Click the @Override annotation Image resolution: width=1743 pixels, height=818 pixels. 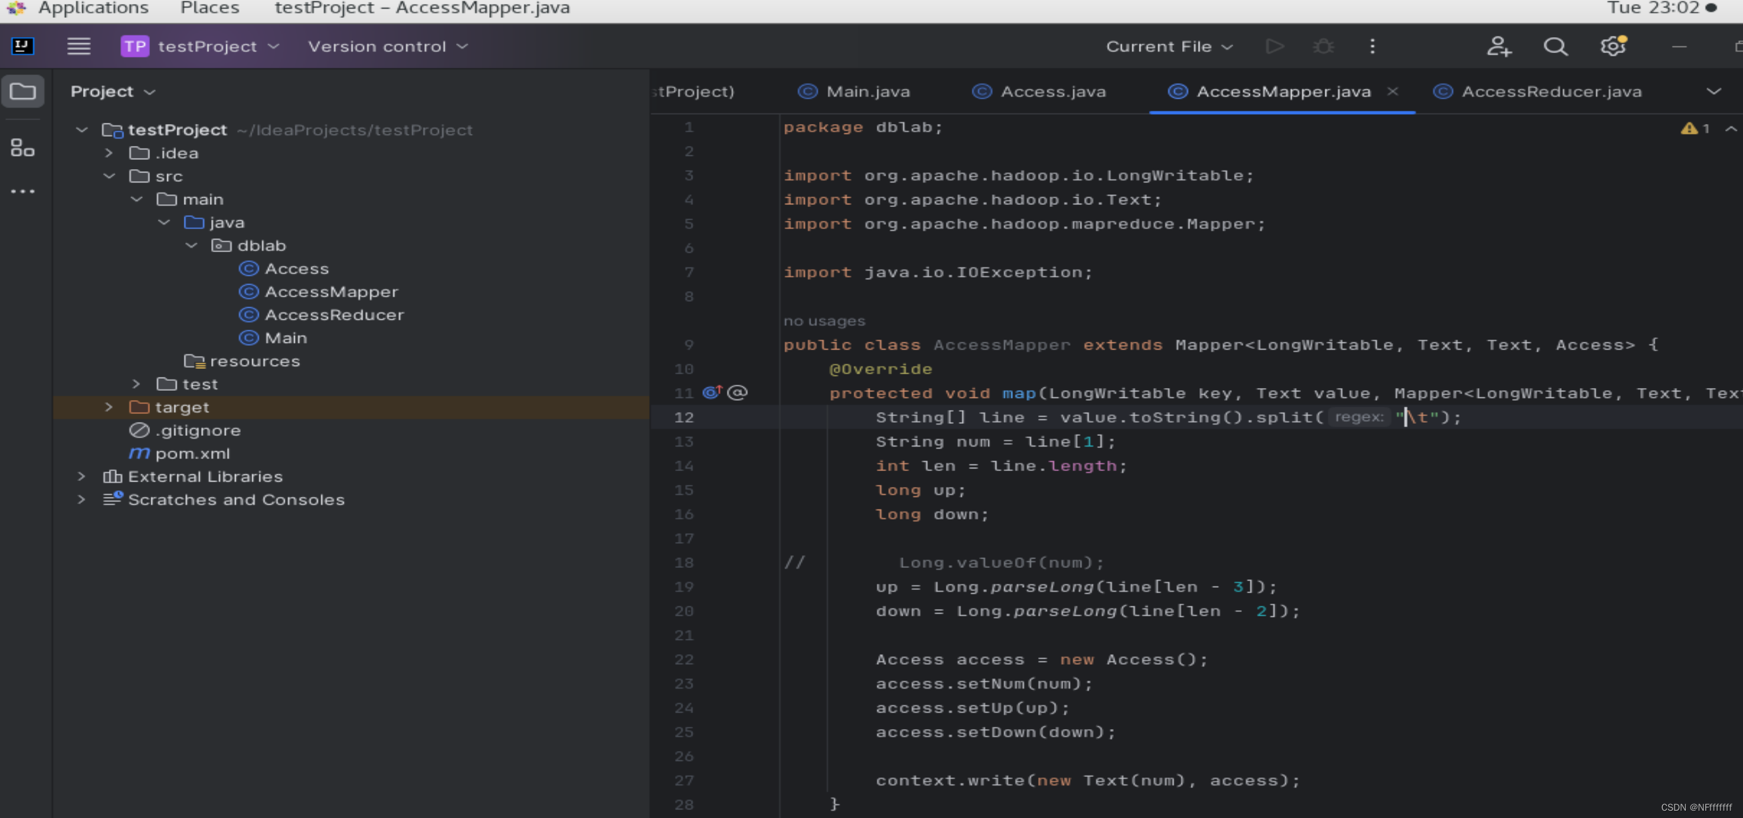click(880, 368)
